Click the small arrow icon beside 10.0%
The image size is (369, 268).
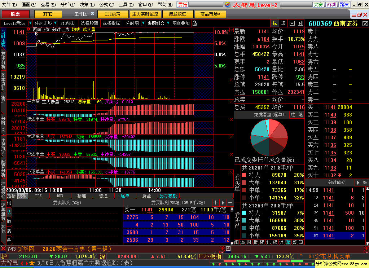(x=231, y=30)
